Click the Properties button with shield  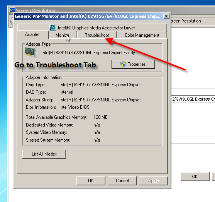[133, 64]
